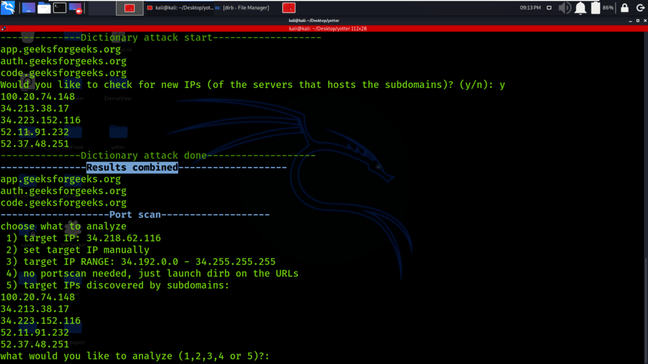Open the 09:13 PM clock calendar

point(530,8)
